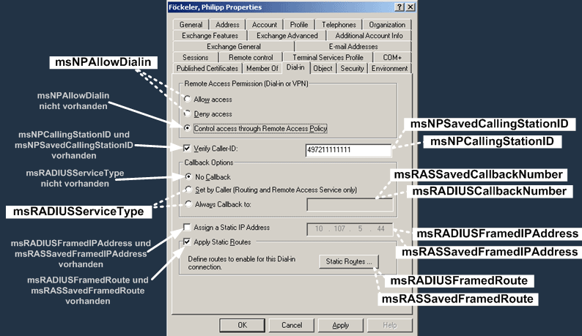The height and width of the screenshot is (336, 582).
Task: Click the title bar help question-mark icon
Action: coord(399,7)
